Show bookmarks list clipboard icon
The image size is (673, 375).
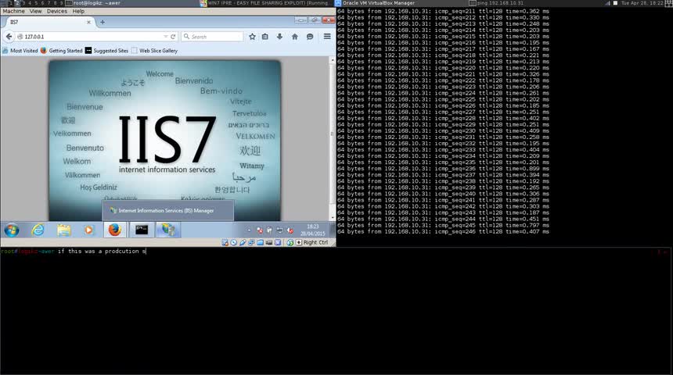265,37
